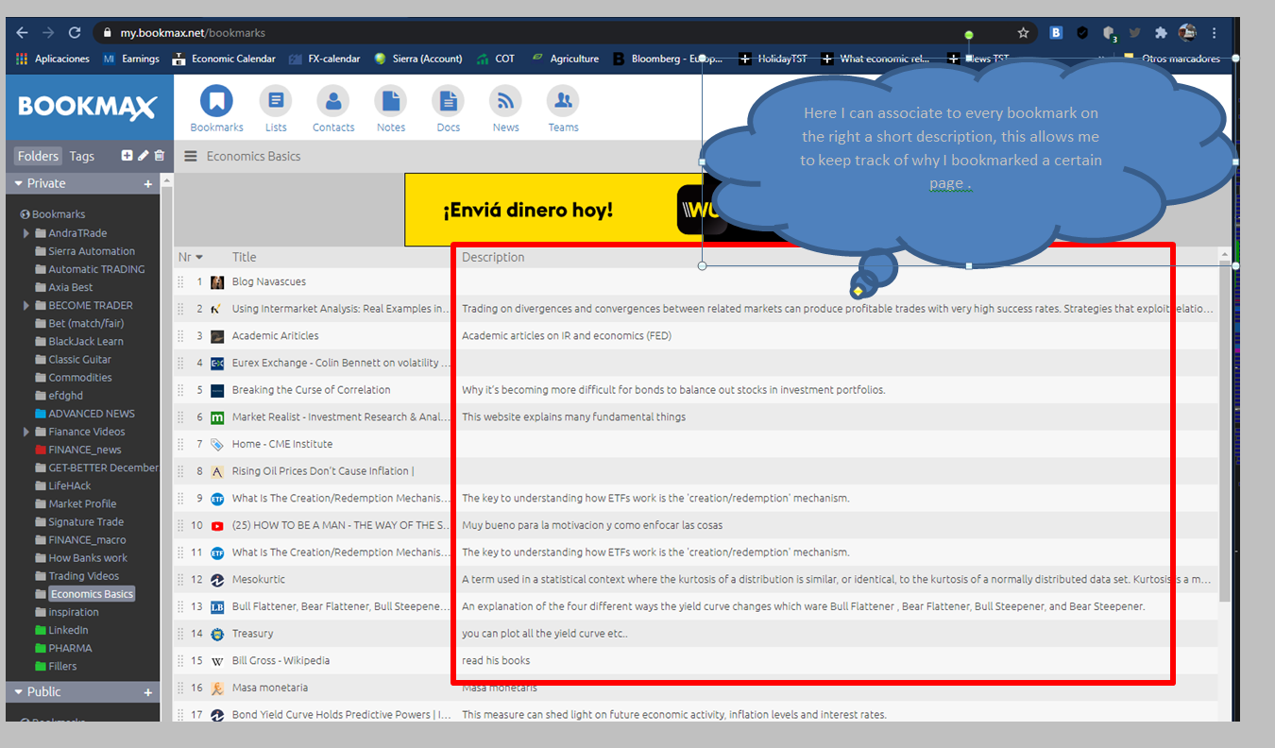Open the Blog Navascues bookmark
This screenshot has width=1275, height=748.
pyautogui.click(x=269, y=281)
